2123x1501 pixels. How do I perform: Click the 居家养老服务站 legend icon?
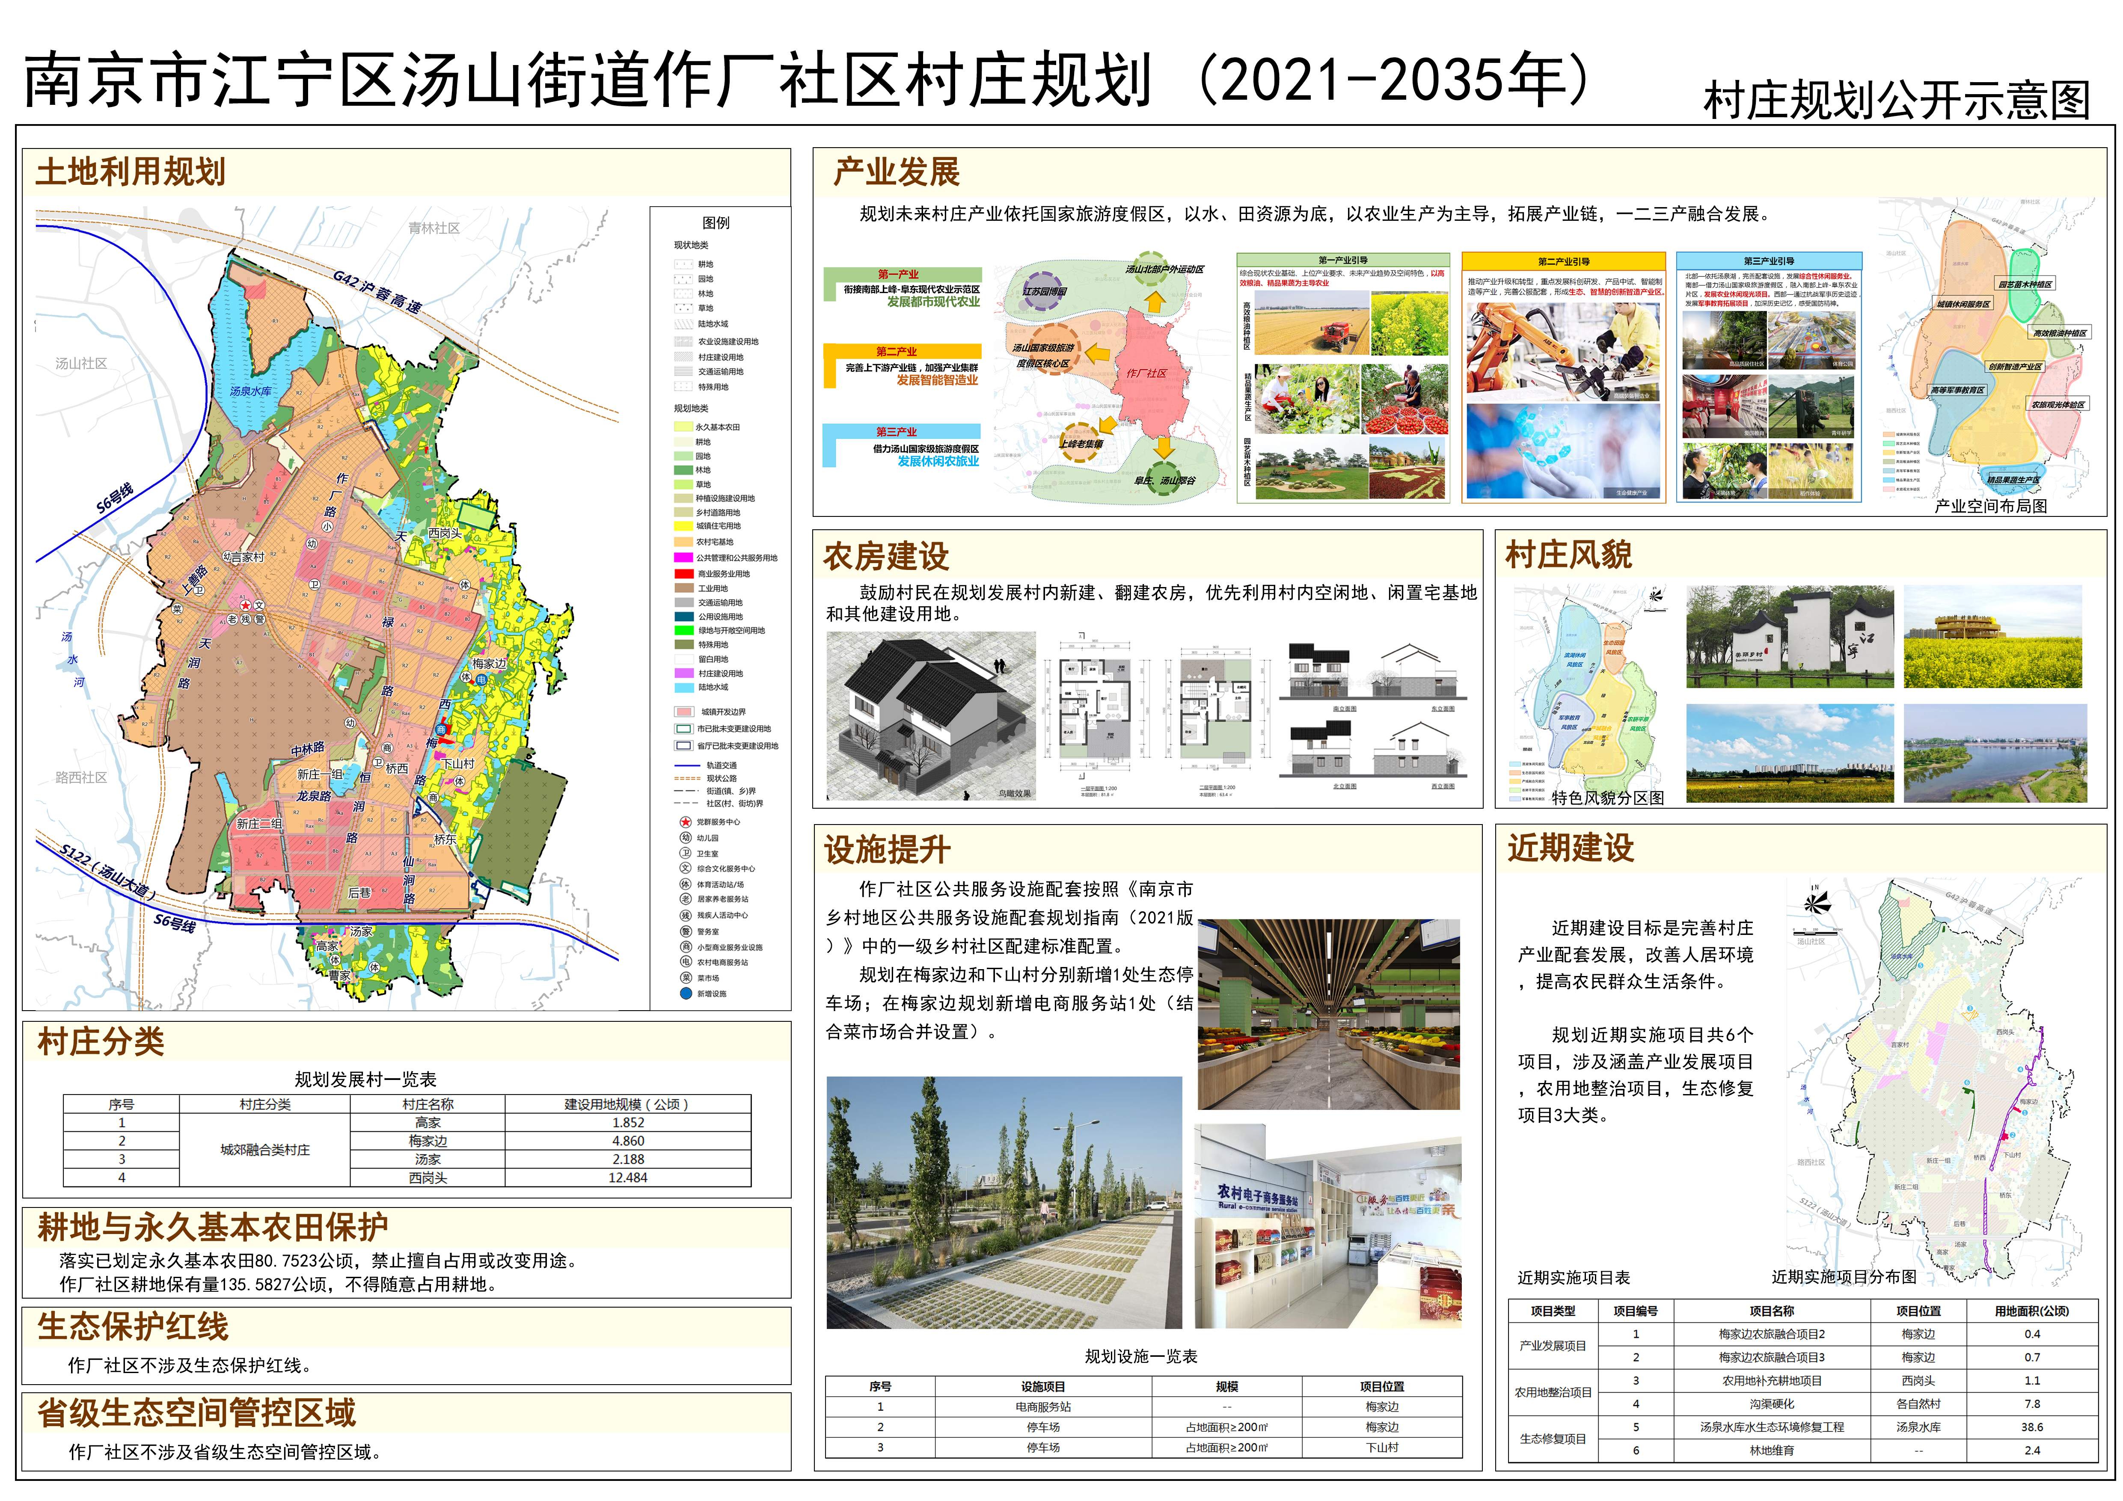685,899
